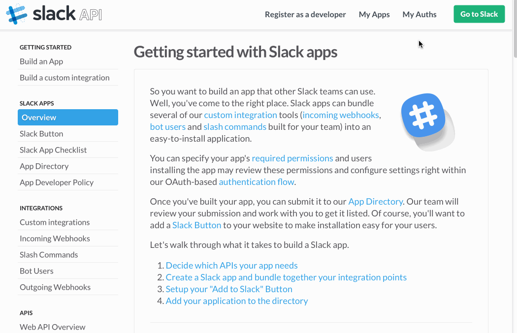Image resolution: width=517 pixels, height=333 pixels.
Task: Follow the required permissions link
Action: (x=292, y=158)
